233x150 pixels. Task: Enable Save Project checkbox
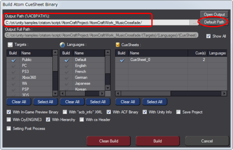(x=178, y=112)
